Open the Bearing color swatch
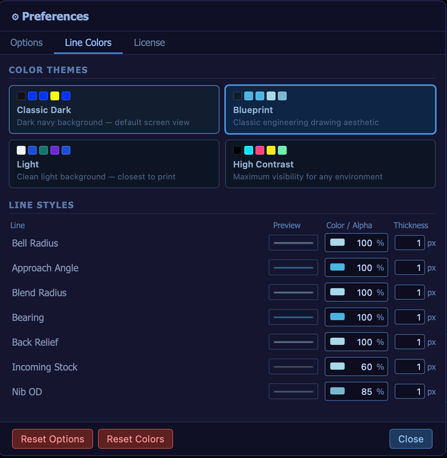447x458 pixels. [338, 317]
